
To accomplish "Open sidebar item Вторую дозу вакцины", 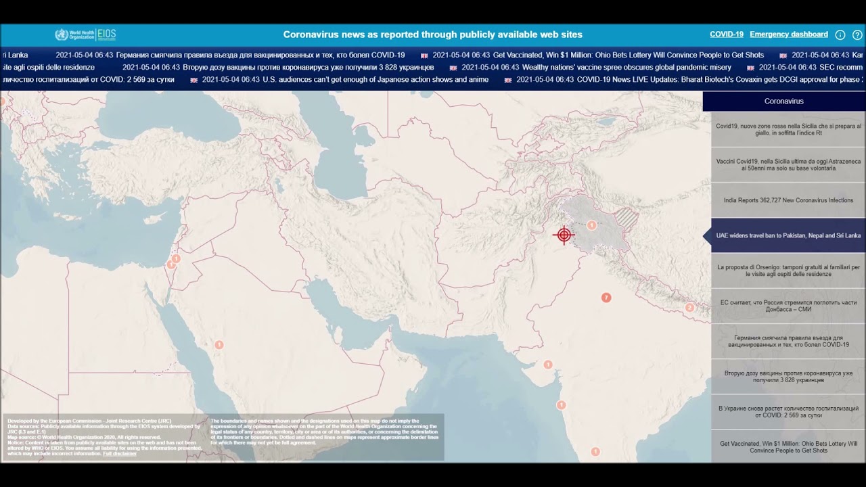I will pyautogui.click(x=788, y=376).
